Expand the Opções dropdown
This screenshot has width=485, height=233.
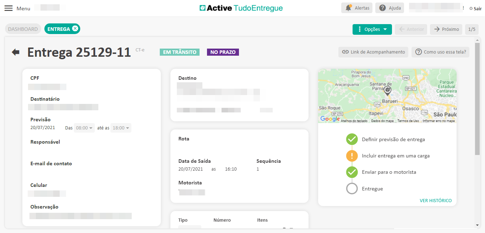click(372, 29)
